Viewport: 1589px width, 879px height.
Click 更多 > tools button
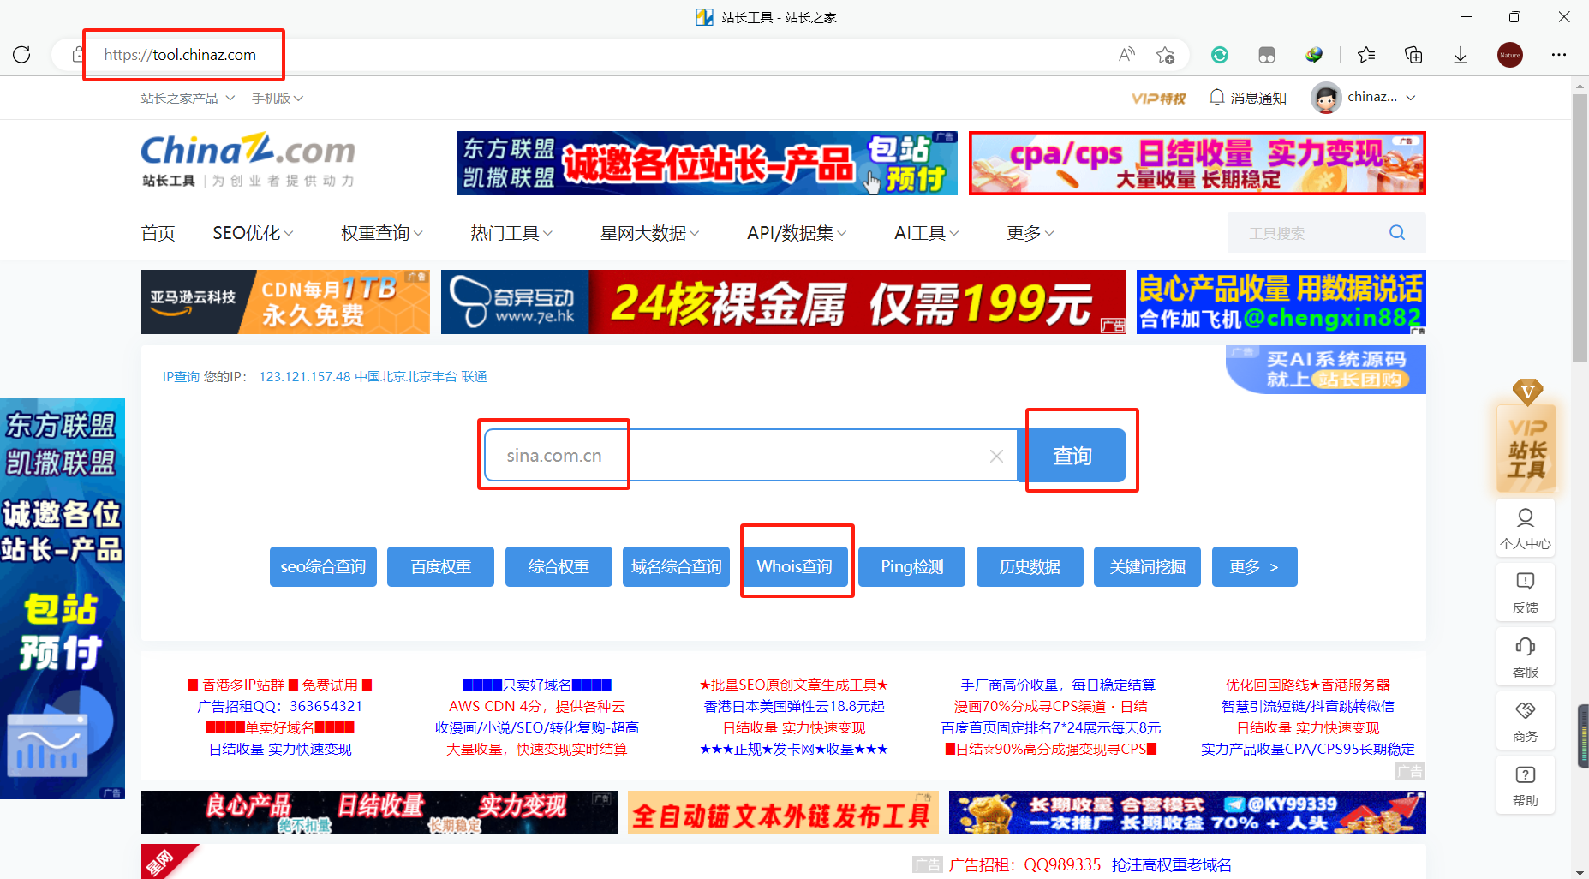[x=1255, y=567]
